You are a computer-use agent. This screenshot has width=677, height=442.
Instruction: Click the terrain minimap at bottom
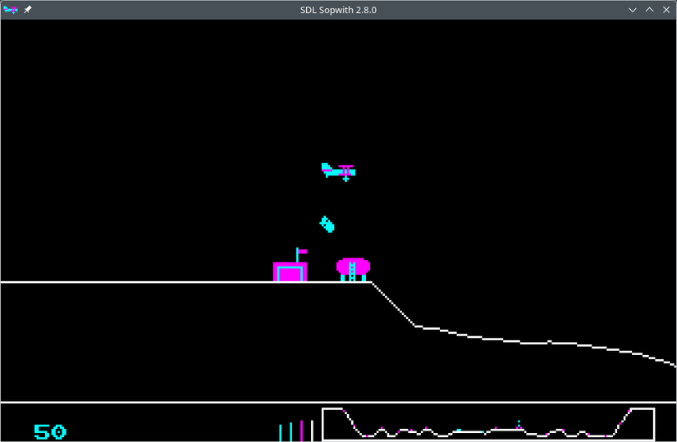pyautogui.click(x=488, y=424)
